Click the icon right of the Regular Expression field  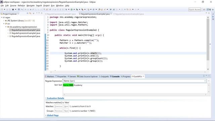[209, 81]
